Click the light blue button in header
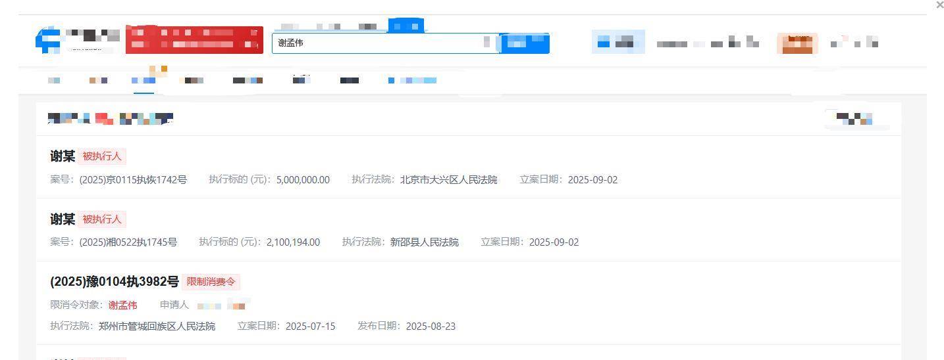The width and height of the screenshot is (944, 360). click(617, 43)
